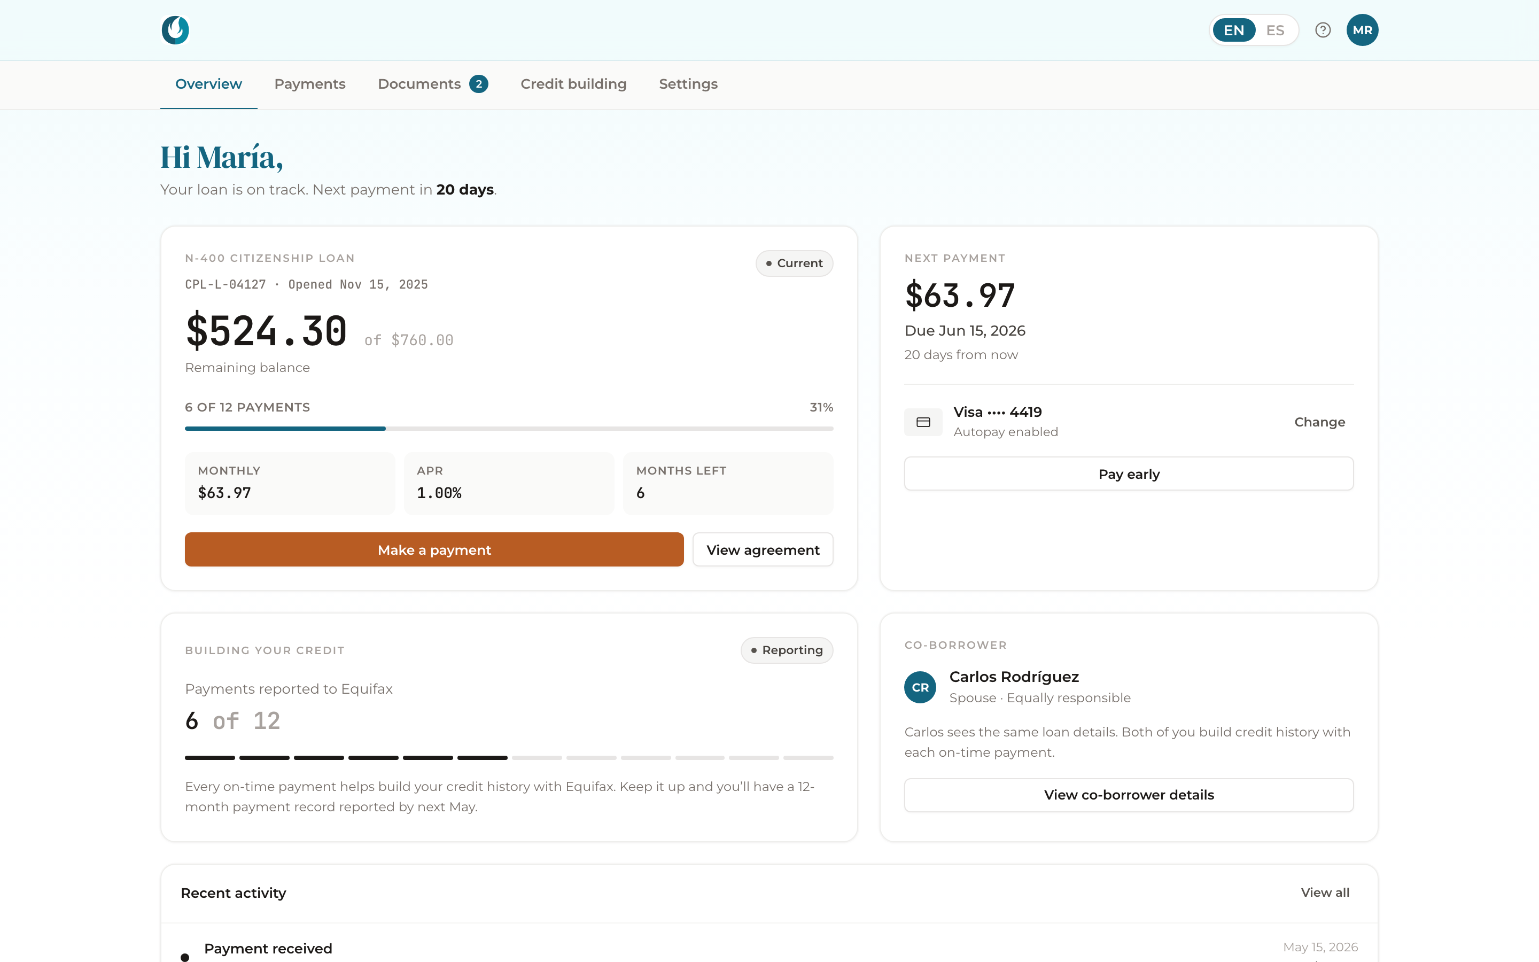Click View co-borrower details

(1129, 795)
